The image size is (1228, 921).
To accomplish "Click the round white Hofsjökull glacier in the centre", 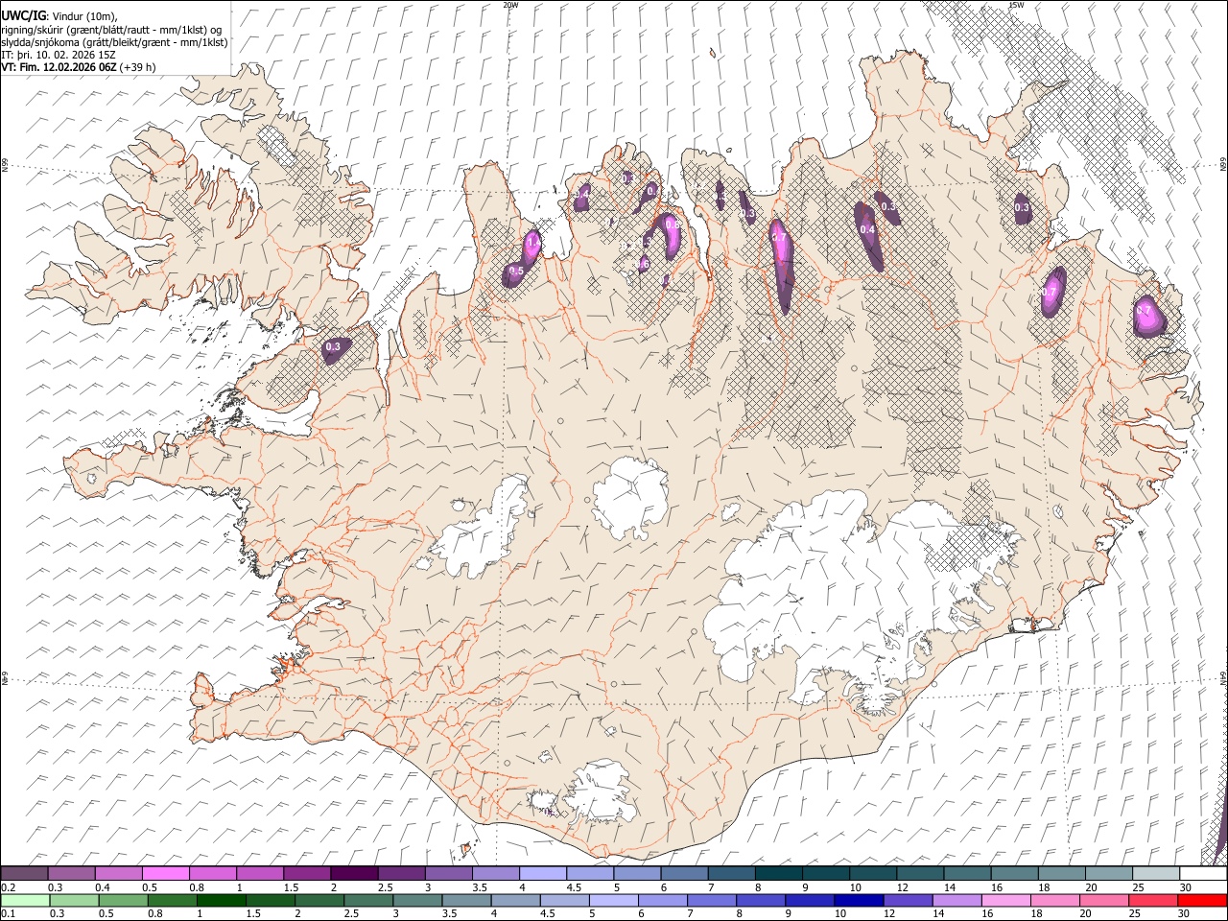I will [x=631, y=497].
